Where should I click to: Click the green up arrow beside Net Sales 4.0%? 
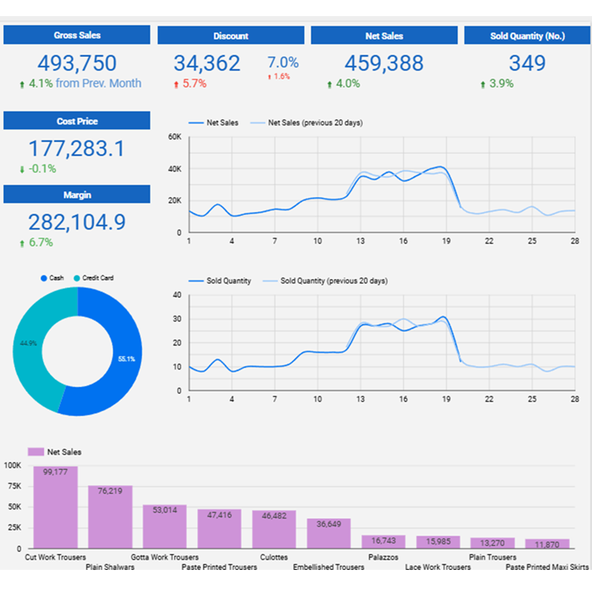329,85
